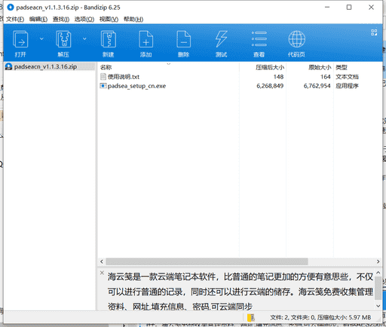Minimize the Bandizip window
Image resolution: width=386 pixels, height=327 pixels.
tap(327, 8)
